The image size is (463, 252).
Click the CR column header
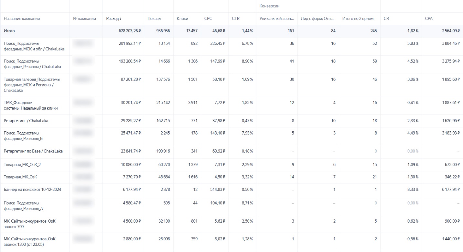[x=386, y=19]
